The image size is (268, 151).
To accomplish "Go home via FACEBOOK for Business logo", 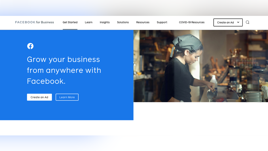I will pyautogui.click(x=34, y=22).
